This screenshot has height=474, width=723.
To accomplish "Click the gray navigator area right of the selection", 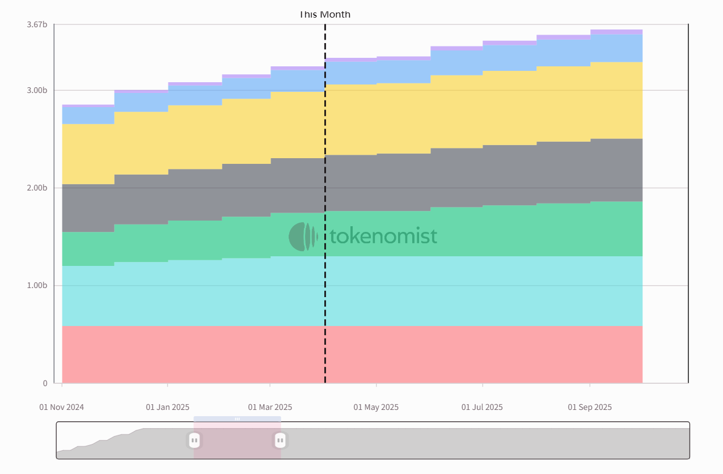I will pos(485,443).
